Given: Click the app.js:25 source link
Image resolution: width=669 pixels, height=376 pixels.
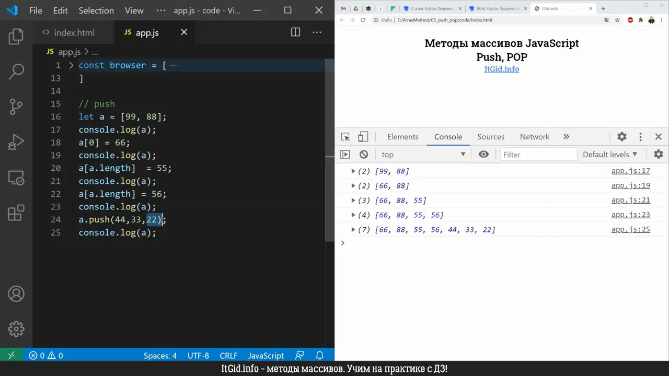Looking at the screenshot, I should (630, 229).
